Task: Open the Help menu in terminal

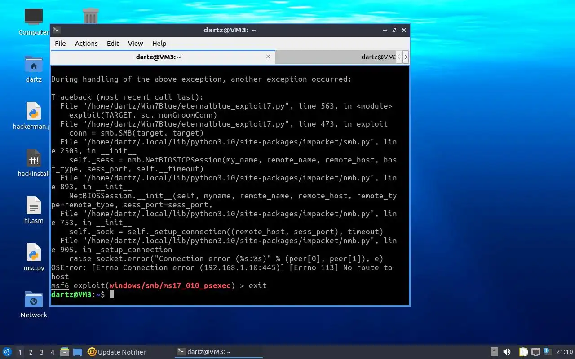Action: [x=159, y=44]
